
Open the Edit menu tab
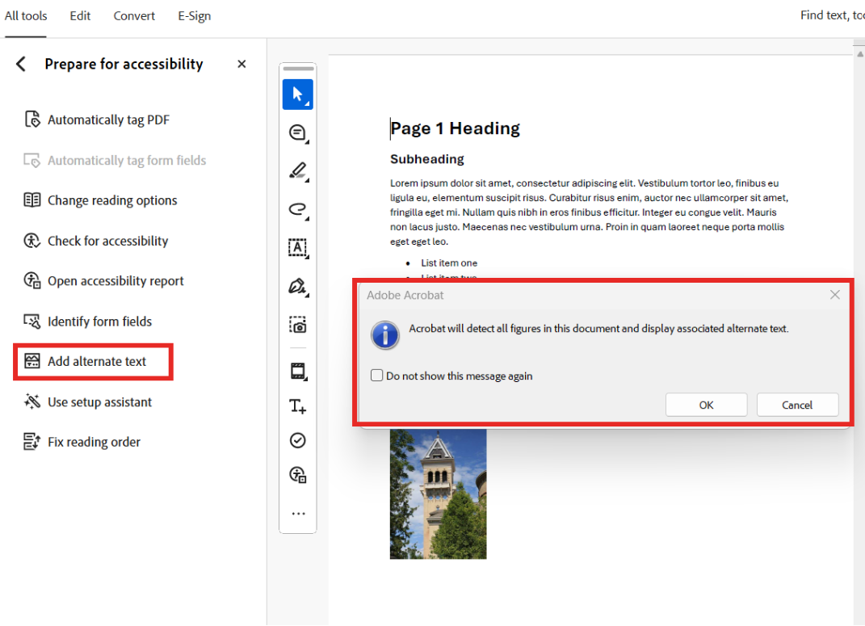[x=80, y=16]
